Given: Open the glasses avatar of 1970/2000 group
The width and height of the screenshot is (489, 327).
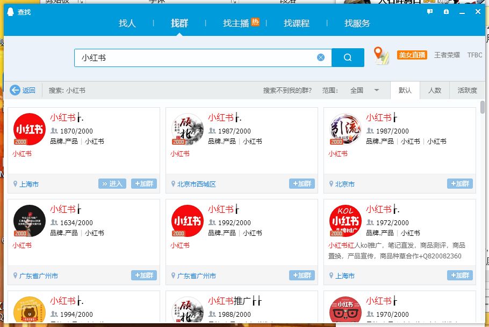Looking at the screenshot, I should pyautogui.click(x=345, y=309).
